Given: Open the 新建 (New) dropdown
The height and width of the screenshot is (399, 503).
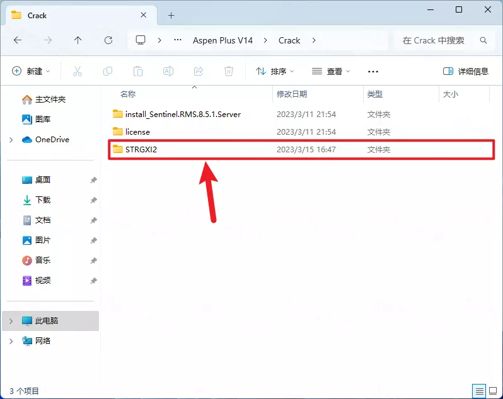Looking at the screenshot, I should pyautogui.click(x=31, y=72).
